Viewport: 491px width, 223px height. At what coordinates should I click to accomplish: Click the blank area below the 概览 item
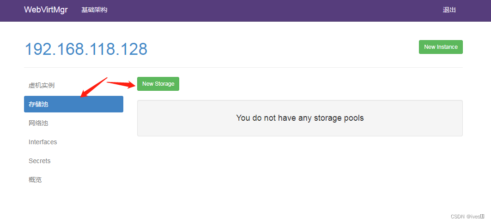coord(73,203)
